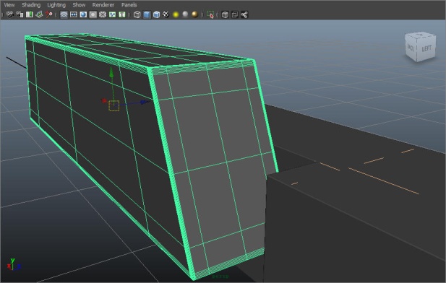This screenshot has width=446, height=283.
Task: Toggle the viewport Grid display
Action: pos(64,14)
